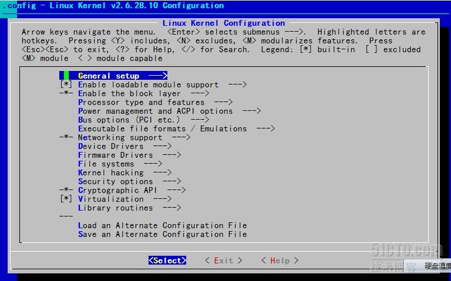This screenshot has width=451, height=281.
Task: Open File systems submenu
Action: (x=120, y=164)
